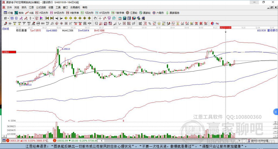
Task: Open the calculator icon
Action: click(124, 18)
